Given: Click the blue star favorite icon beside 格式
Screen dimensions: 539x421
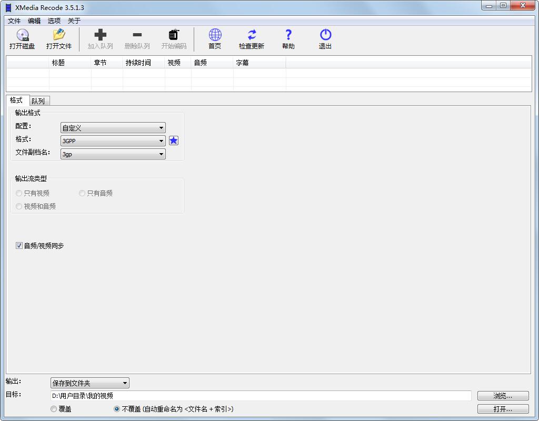Looking at the screenshot, I should (x=174, y=141).
